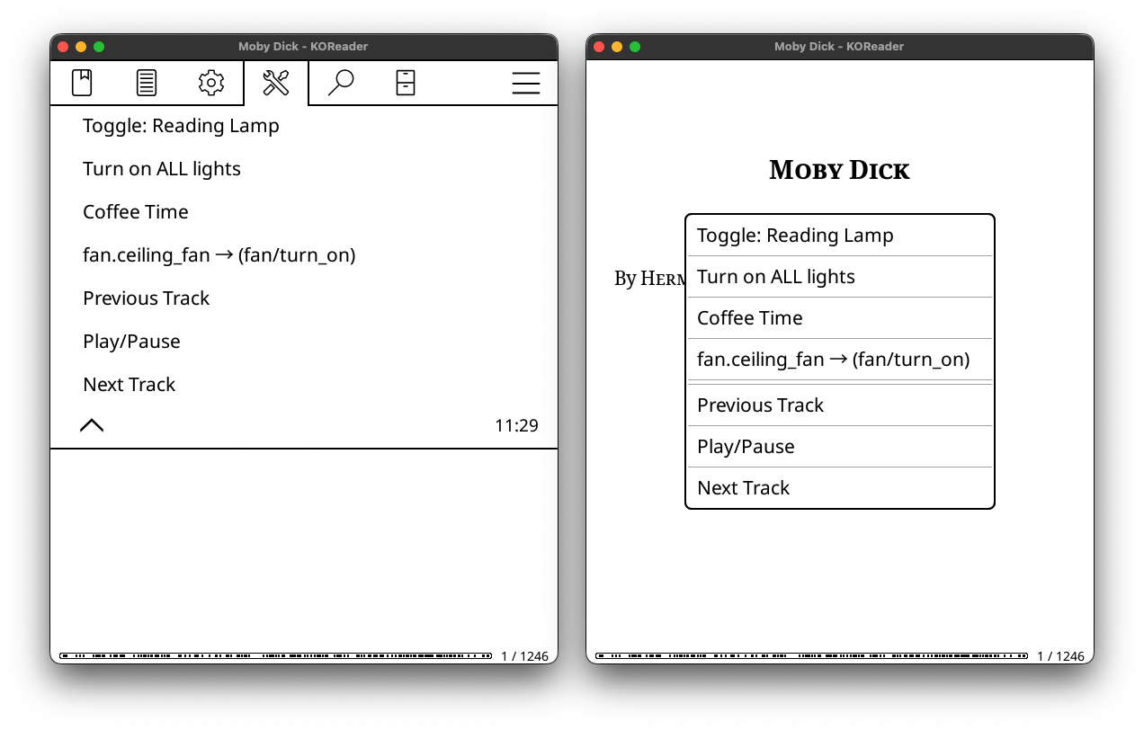Click the 'Moby Dick' title heading in right window

(x=839, y=170)
